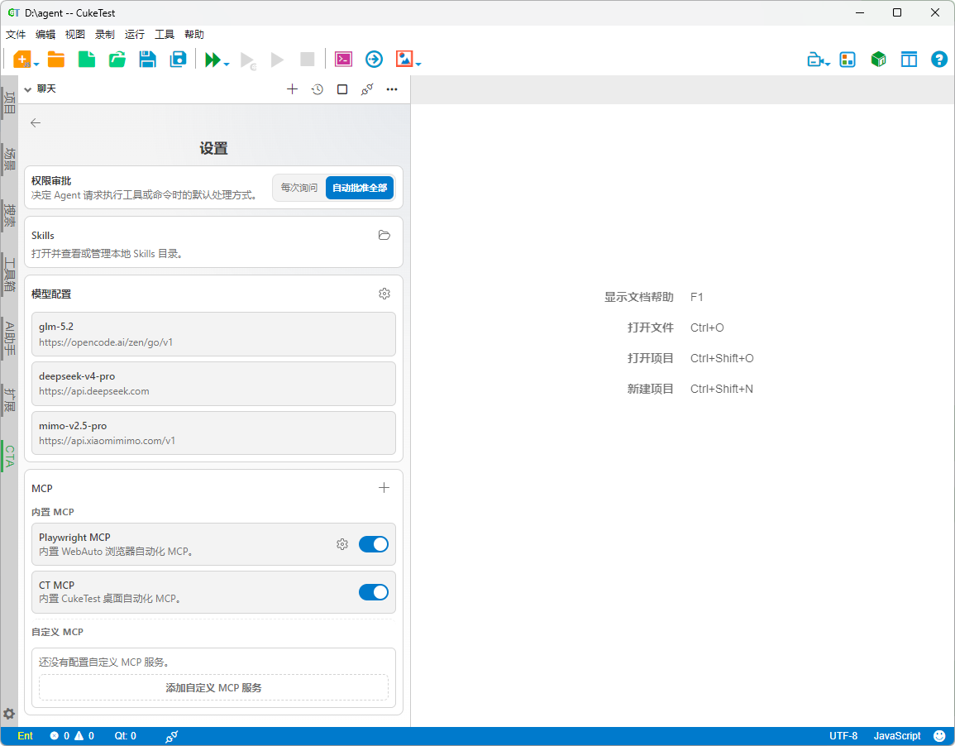Open the 运行 menu

135,35
